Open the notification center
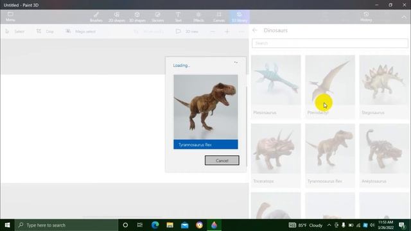This screenshot has height=231, width=411. coord(402,225)
